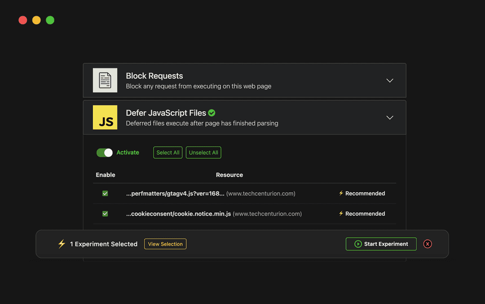Viewport: 485px width, 304px height.
Task: Click the Select All button
Action: (168, 152)
